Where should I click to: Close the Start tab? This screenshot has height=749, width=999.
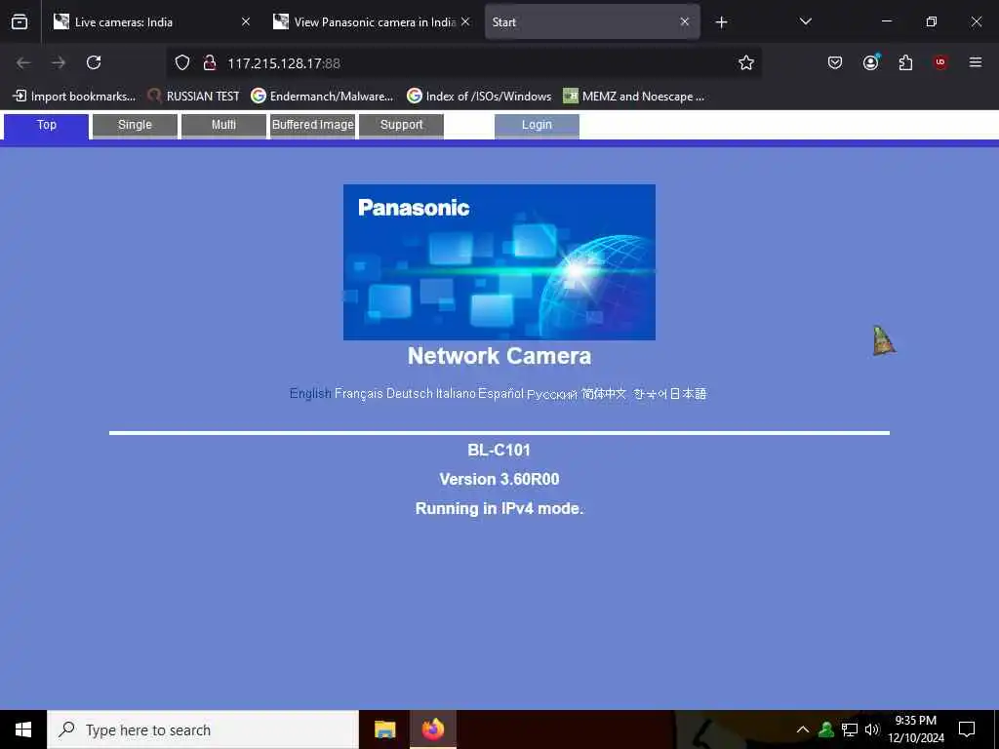(685, 21)
